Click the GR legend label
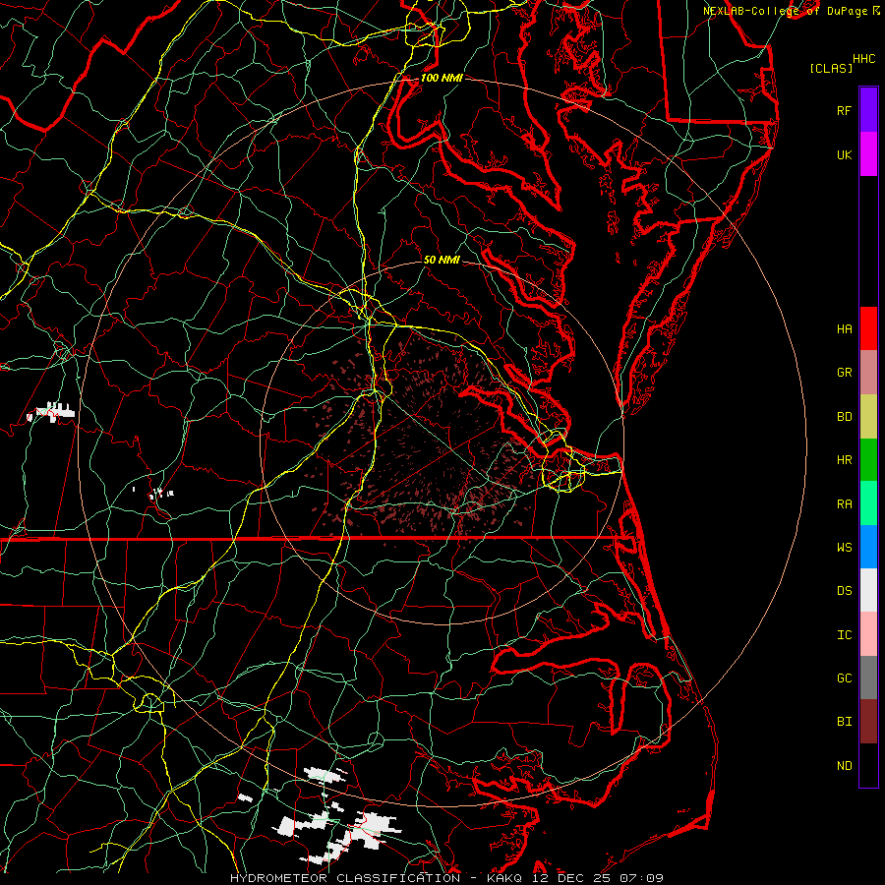 point(844,372)
